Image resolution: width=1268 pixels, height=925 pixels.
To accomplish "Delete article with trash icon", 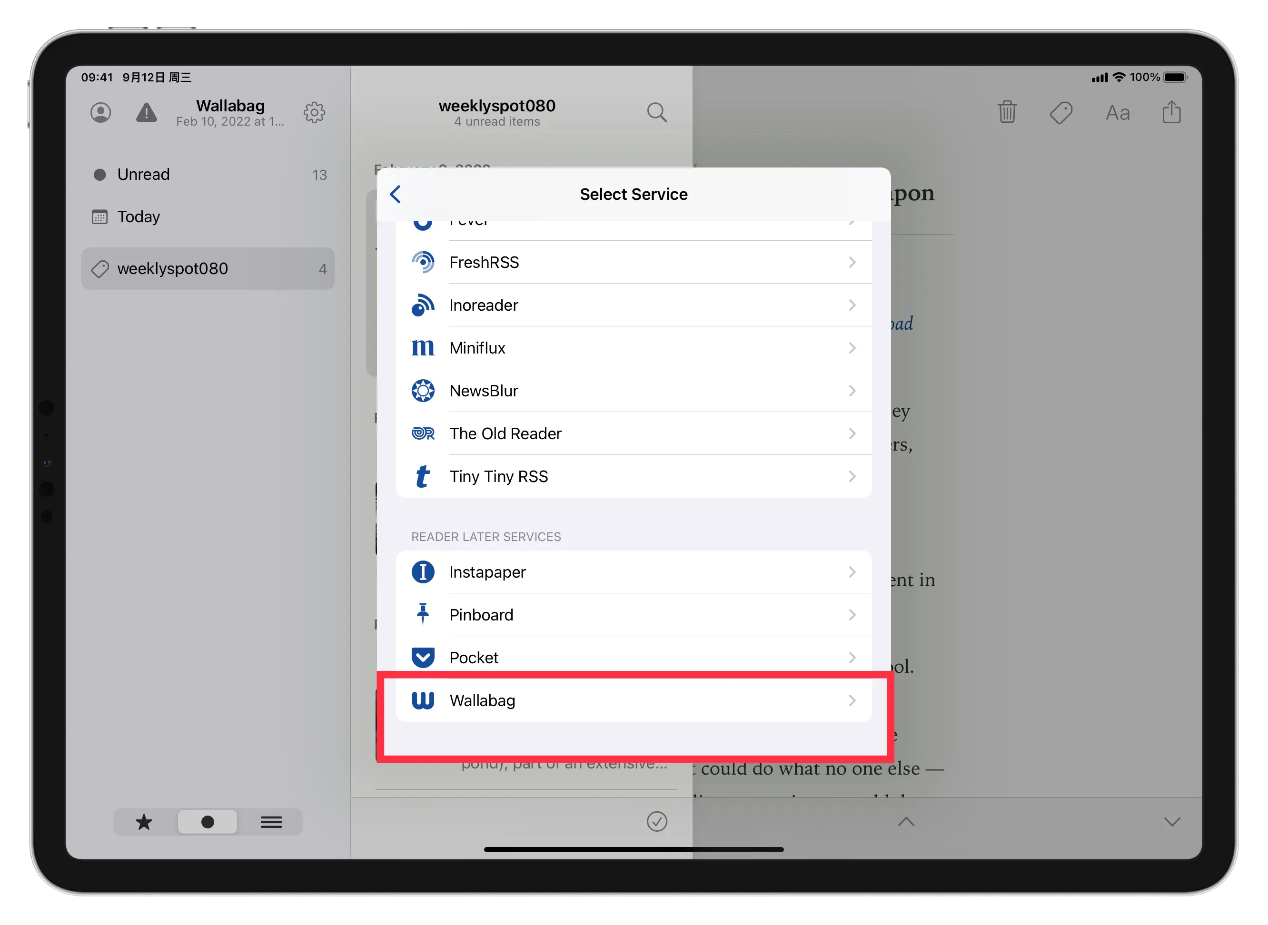I will pos(1006,113).
